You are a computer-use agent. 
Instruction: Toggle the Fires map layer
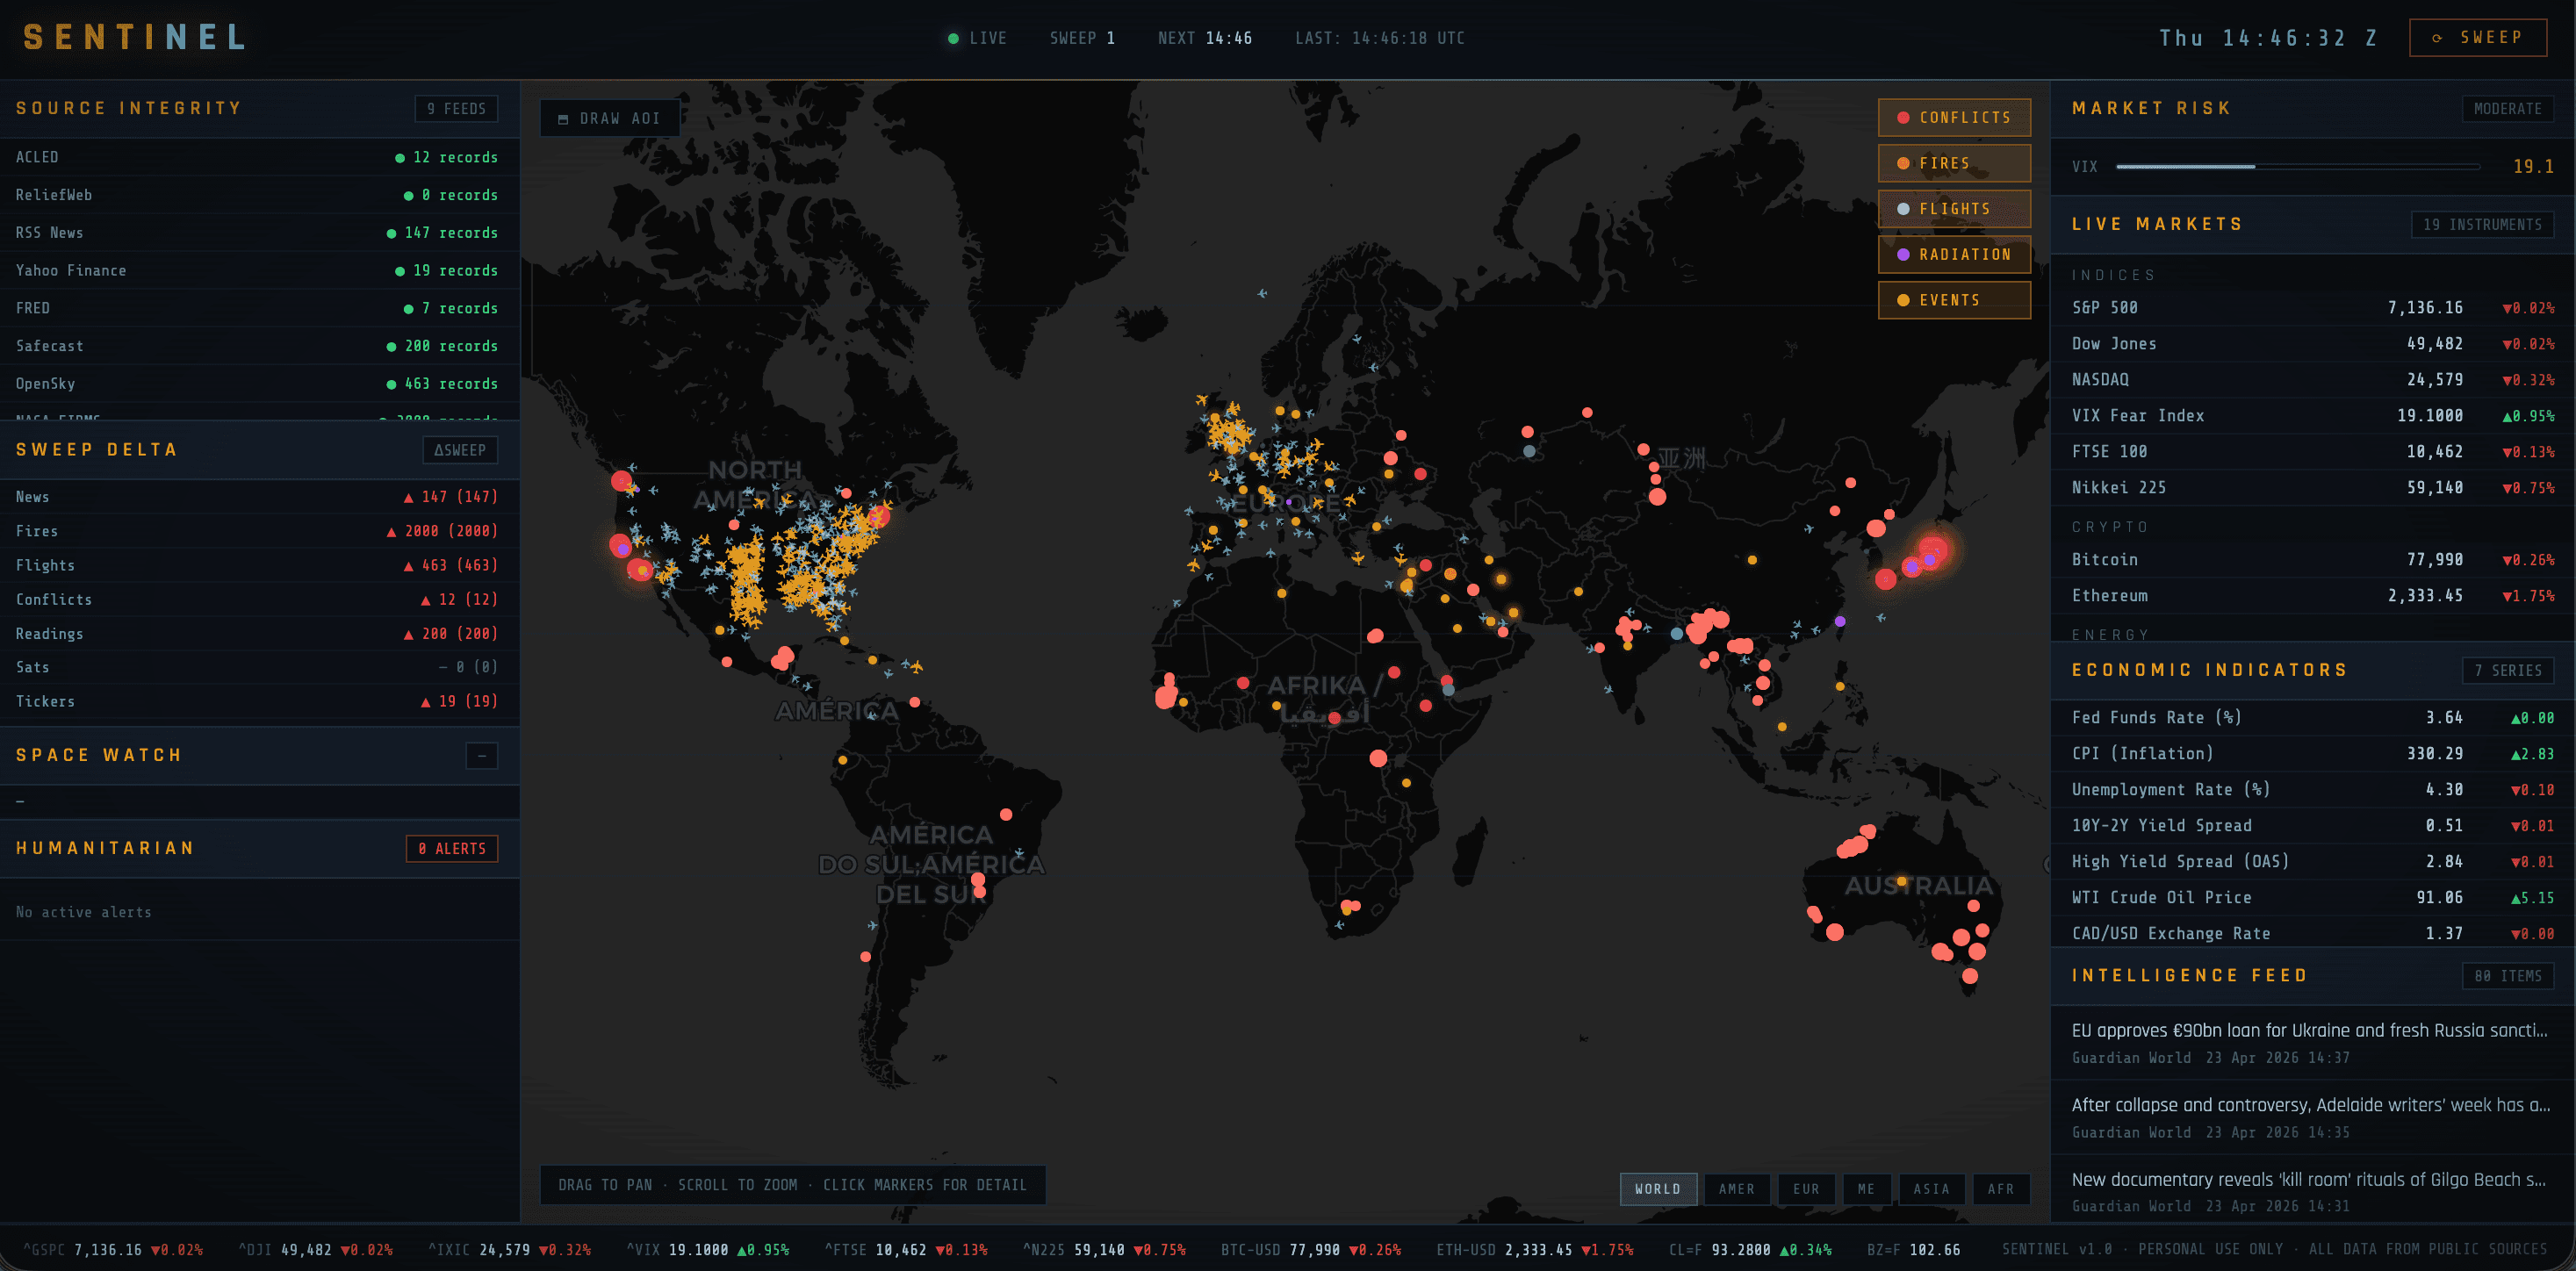tap(1953, 163)
